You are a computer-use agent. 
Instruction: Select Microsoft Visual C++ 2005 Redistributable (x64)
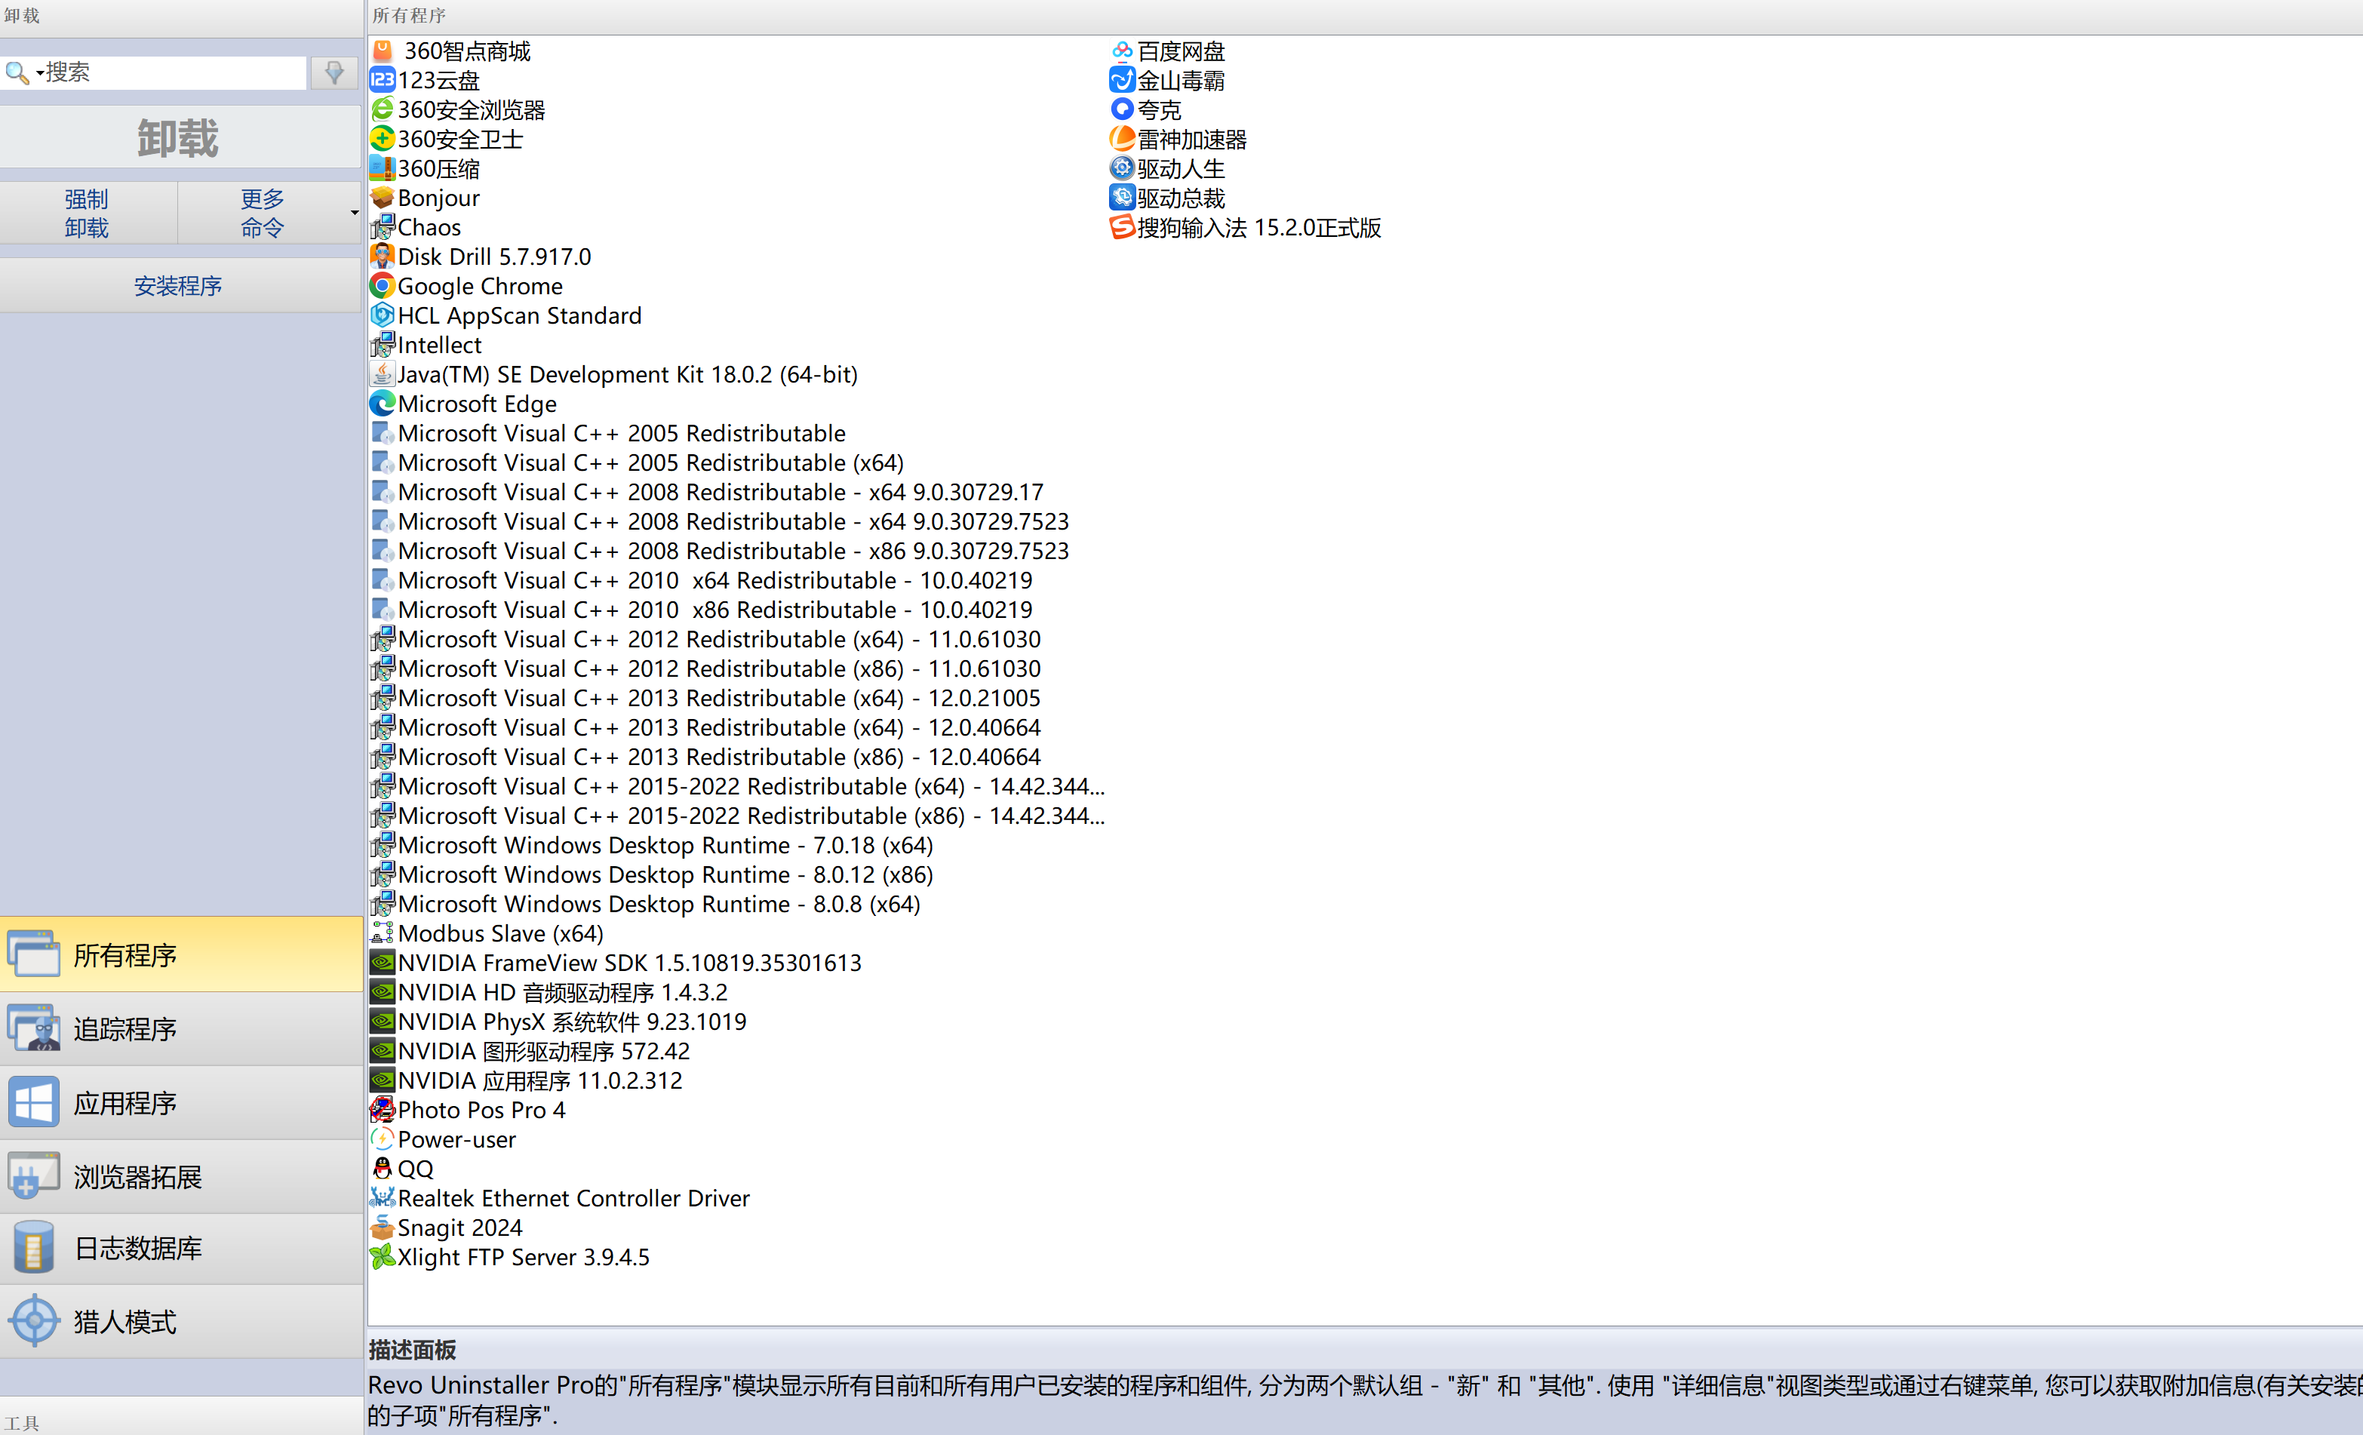coord(638,462)
